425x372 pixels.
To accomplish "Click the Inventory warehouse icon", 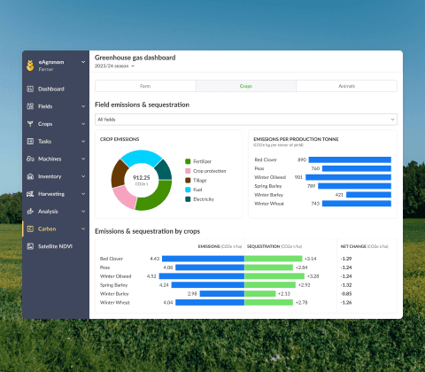I will tap(30, 176).
